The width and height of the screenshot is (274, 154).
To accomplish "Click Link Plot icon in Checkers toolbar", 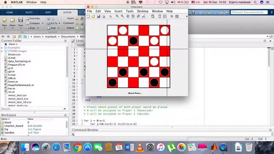I will (x=153, y=16).
